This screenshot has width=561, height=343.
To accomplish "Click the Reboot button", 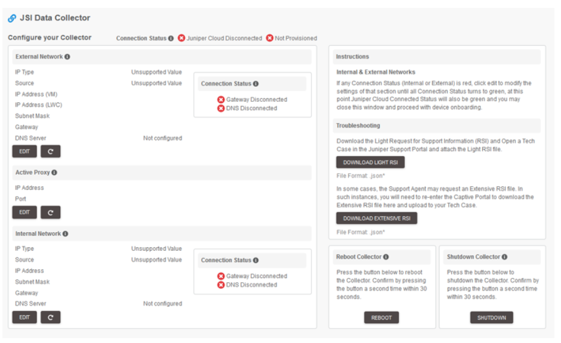I will (381, 318).
